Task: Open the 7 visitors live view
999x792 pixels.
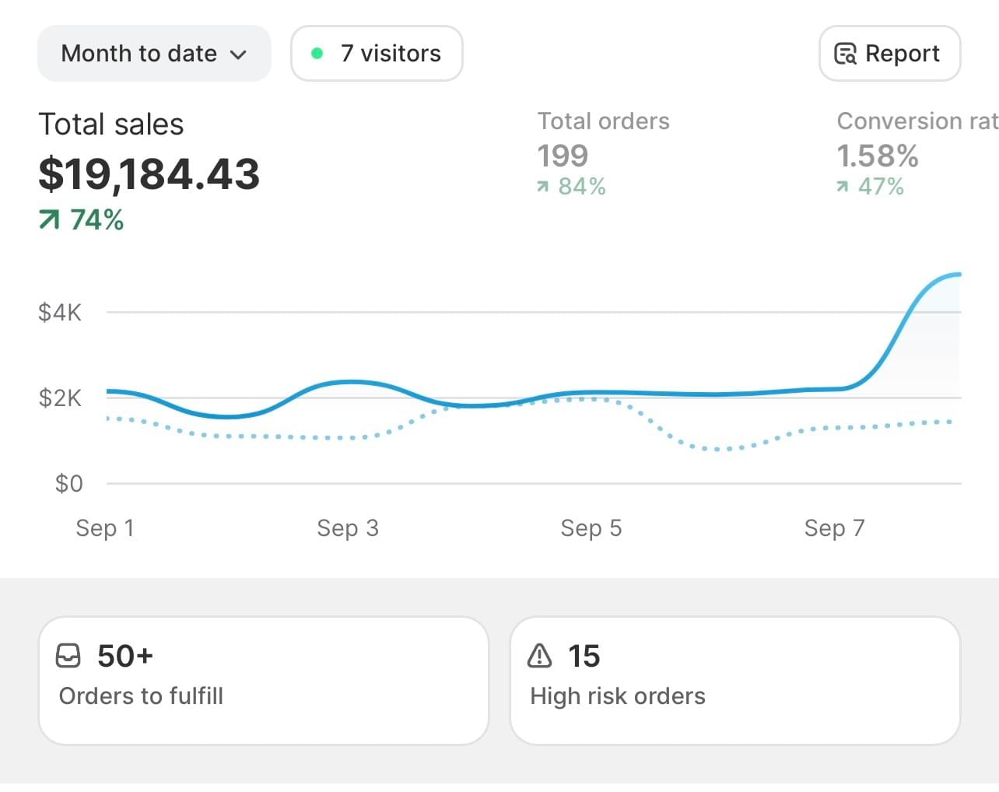Action: (377, 54)
